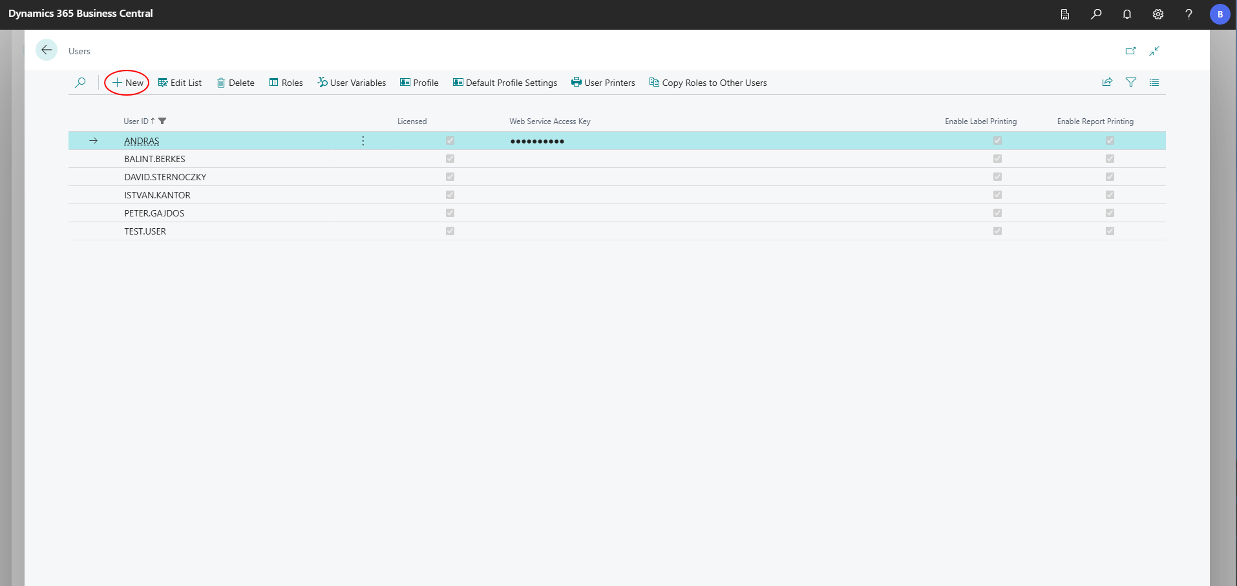Open Business Central notifications bell
This screenshot has width=1237, height=586.
[x=1126, y=14]
